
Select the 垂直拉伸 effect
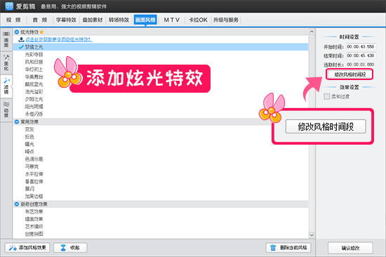pos(34,181)
